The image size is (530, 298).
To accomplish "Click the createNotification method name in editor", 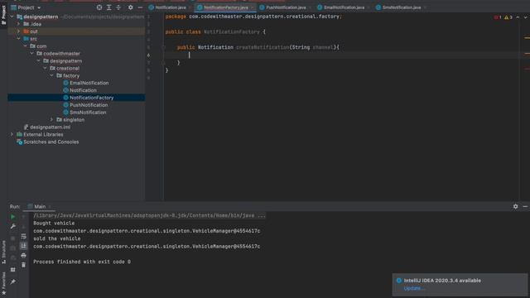I will pos(263,47).
